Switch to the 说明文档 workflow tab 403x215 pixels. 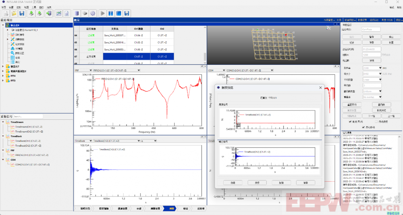pyautogui.click(x=84, y=209)
